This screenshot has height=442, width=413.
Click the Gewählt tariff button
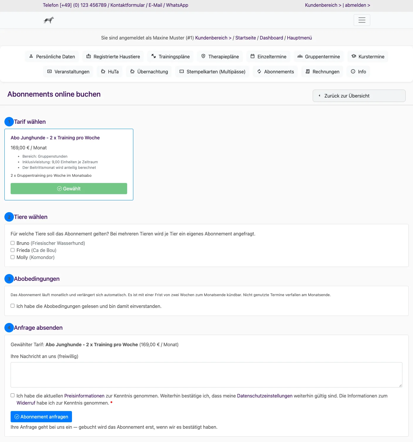[x=69, y=189]
